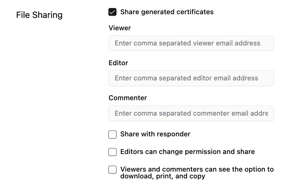Focus the Viewer email address field
This screenshot has height=188, width=293.
click(x=191, y=43)
